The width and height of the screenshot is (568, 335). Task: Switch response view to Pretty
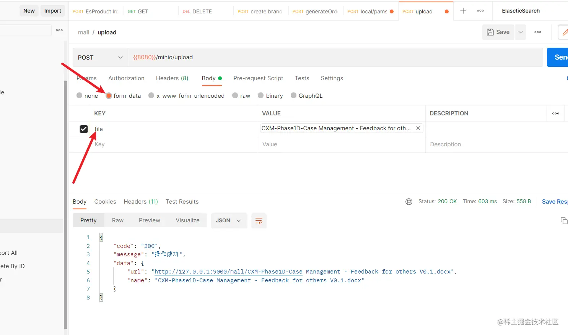[88, 220]
